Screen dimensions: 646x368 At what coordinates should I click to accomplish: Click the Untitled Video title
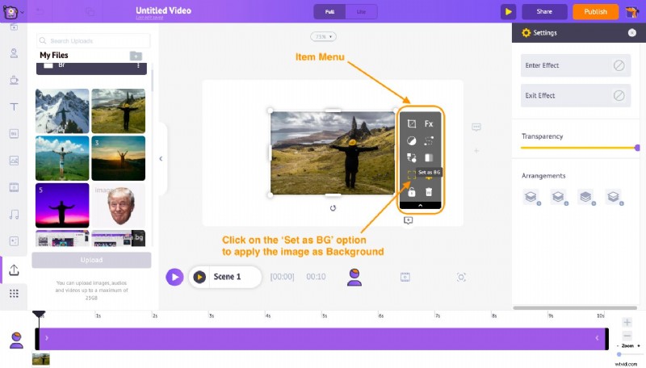click(164, 10)
